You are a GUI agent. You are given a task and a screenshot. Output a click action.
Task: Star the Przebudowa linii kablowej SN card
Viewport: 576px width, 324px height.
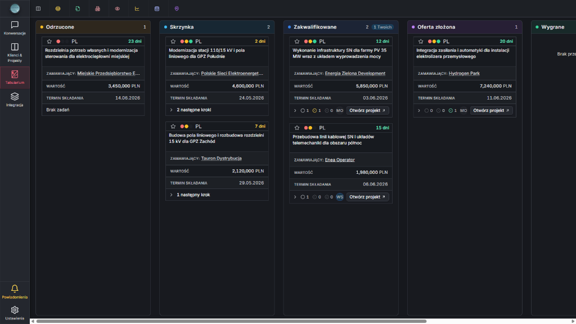click(297, 128)
